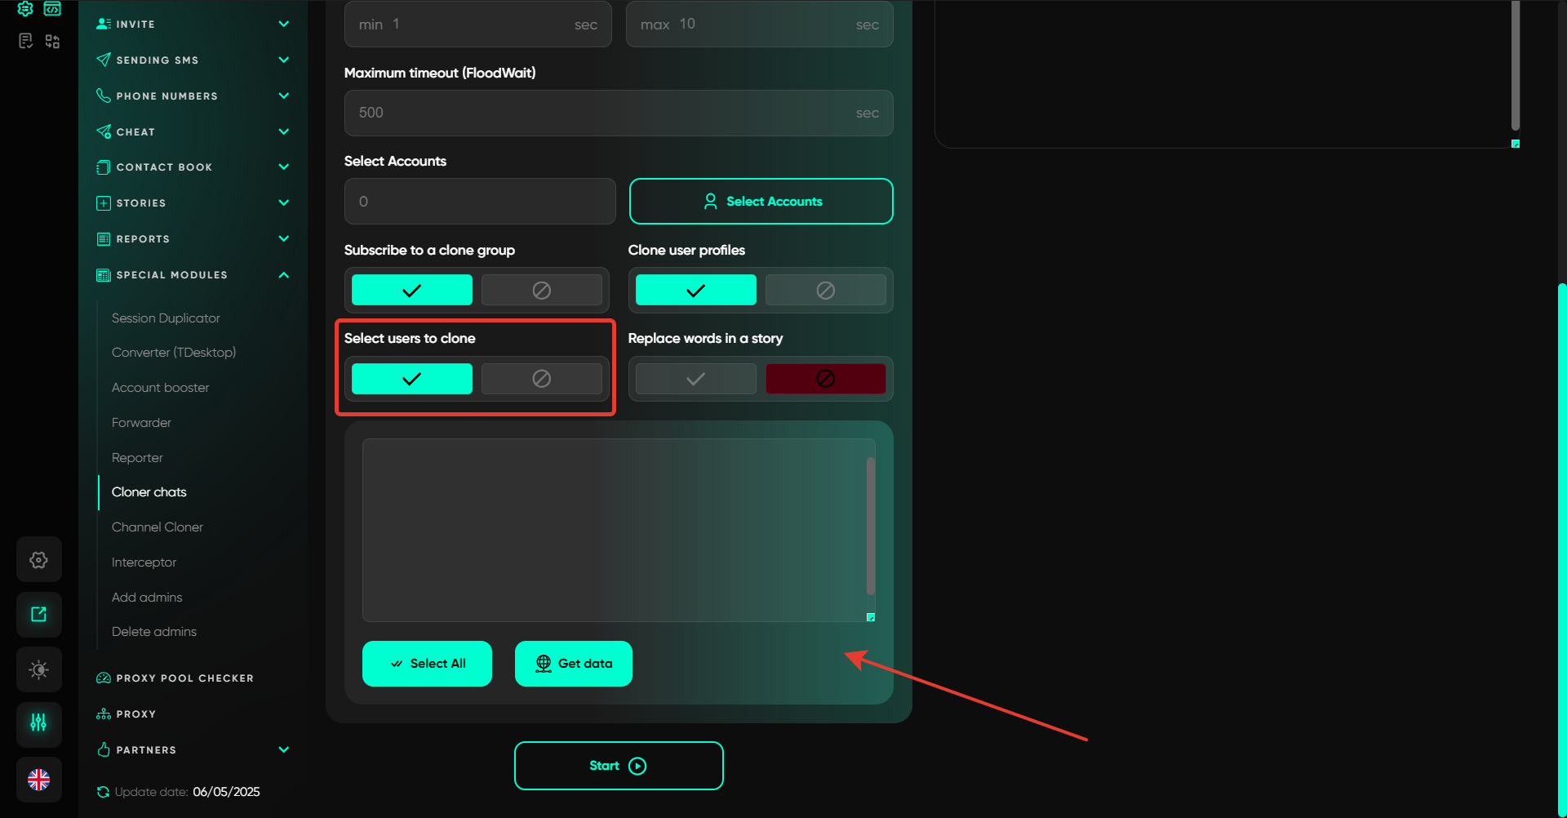The height and width of the screenshot is (818, 1567).
Task: Click the Get data button
Action: point(574,664)
